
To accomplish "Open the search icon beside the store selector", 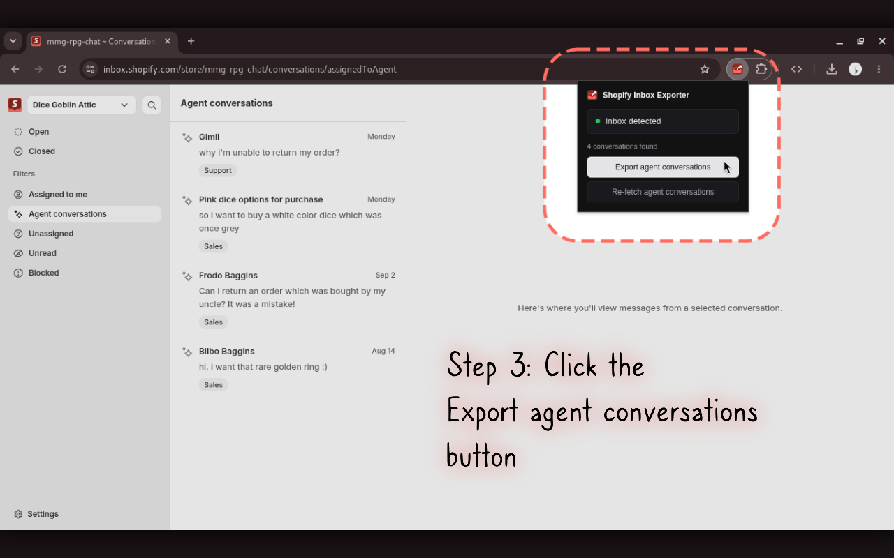I will coord(152,105).
